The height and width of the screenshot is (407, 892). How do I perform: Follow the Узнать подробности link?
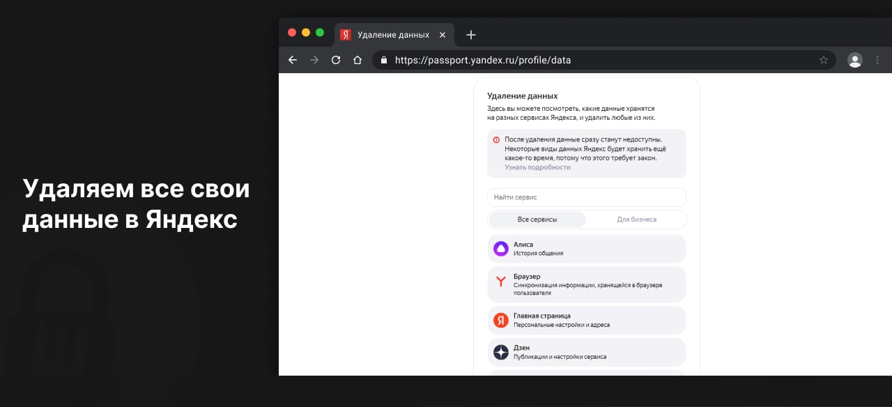(537, 167)
